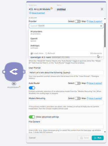Screen dimensions: 108x146
Task: Open the How it works link under the title
Action: (x=38, y=13)
